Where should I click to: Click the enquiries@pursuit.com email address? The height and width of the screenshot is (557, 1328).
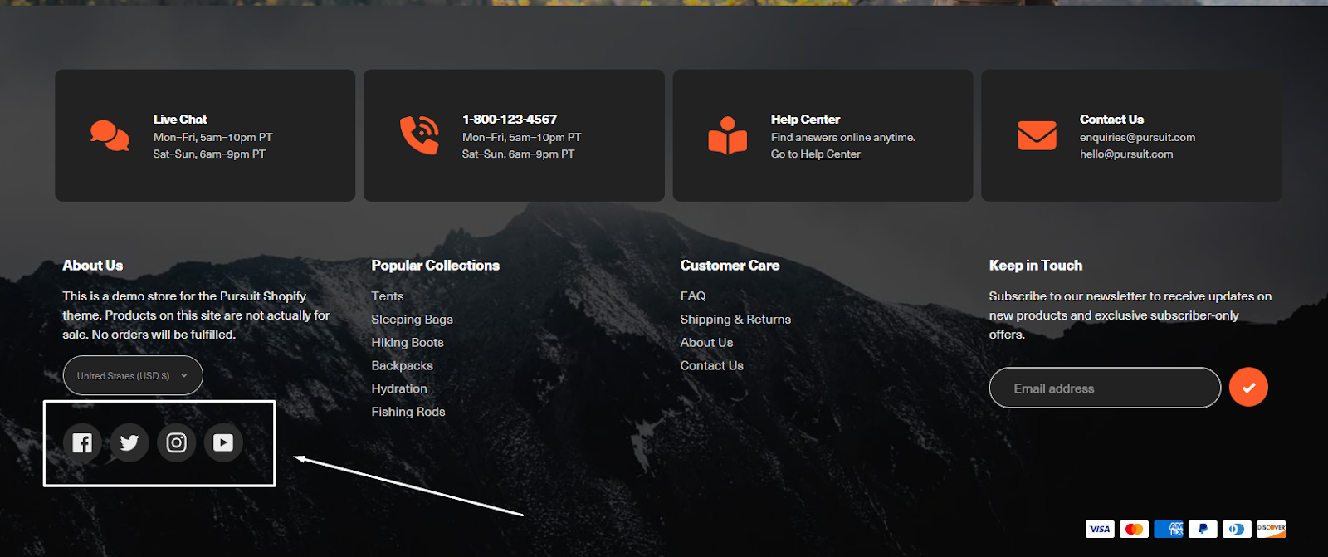(1138, 138)
